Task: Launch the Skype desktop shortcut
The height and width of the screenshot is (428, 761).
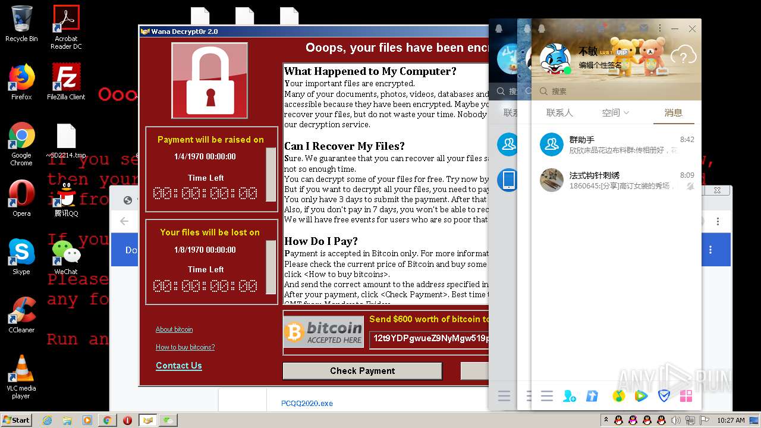Action: (x=21, y=257)
